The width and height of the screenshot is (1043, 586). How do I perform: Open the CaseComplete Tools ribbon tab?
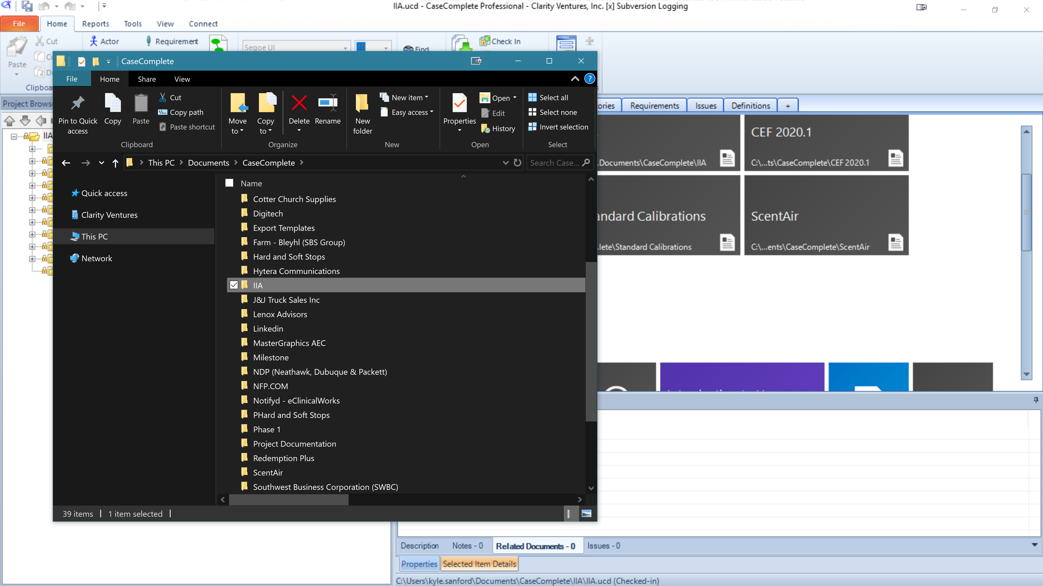tap(133, 23)
